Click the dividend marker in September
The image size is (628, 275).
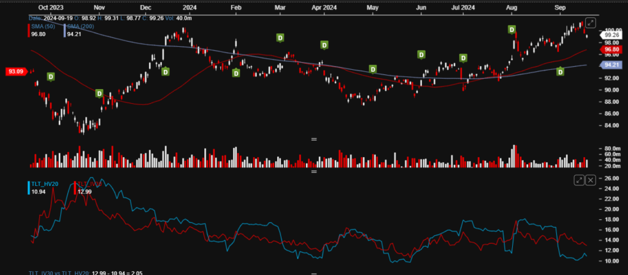(561, 71)
